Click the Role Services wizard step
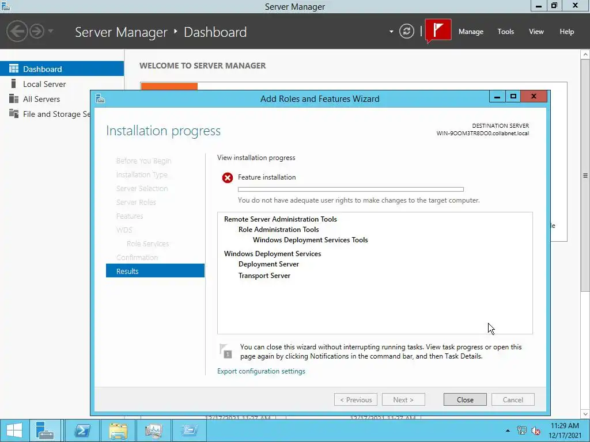The height and width of the screenshot is (442, 590). [147, 243]
